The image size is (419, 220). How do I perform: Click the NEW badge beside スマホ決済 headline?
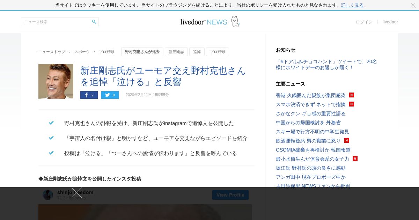(352, 104)
